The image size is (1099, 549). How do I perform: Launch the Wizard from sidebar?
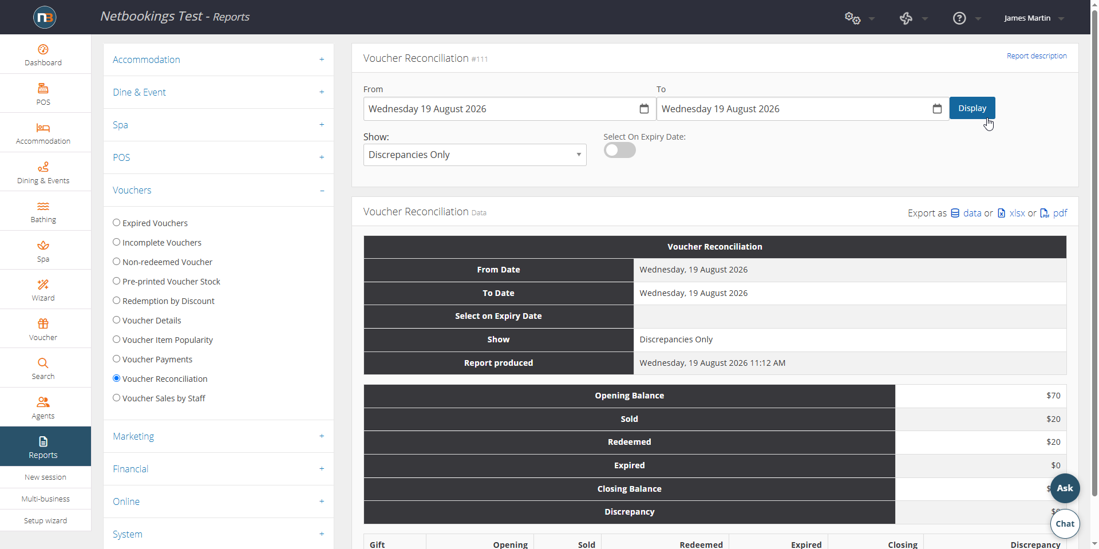pos(44,290)
